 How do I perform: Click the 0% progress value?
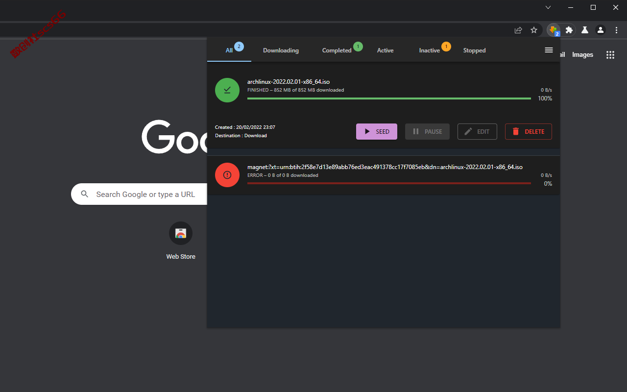click(548, 184)
